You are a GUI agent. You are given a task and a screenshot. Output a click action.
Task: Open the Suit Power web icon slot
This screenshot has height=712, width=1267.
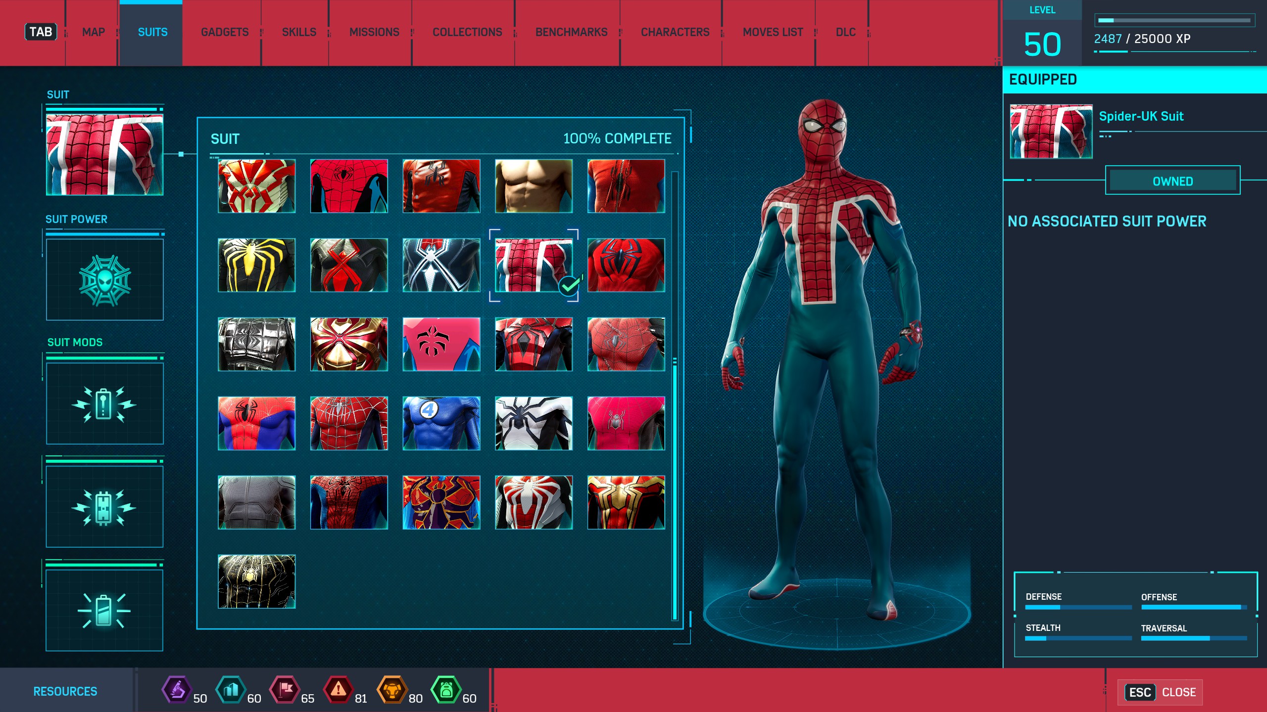[104, 280]
